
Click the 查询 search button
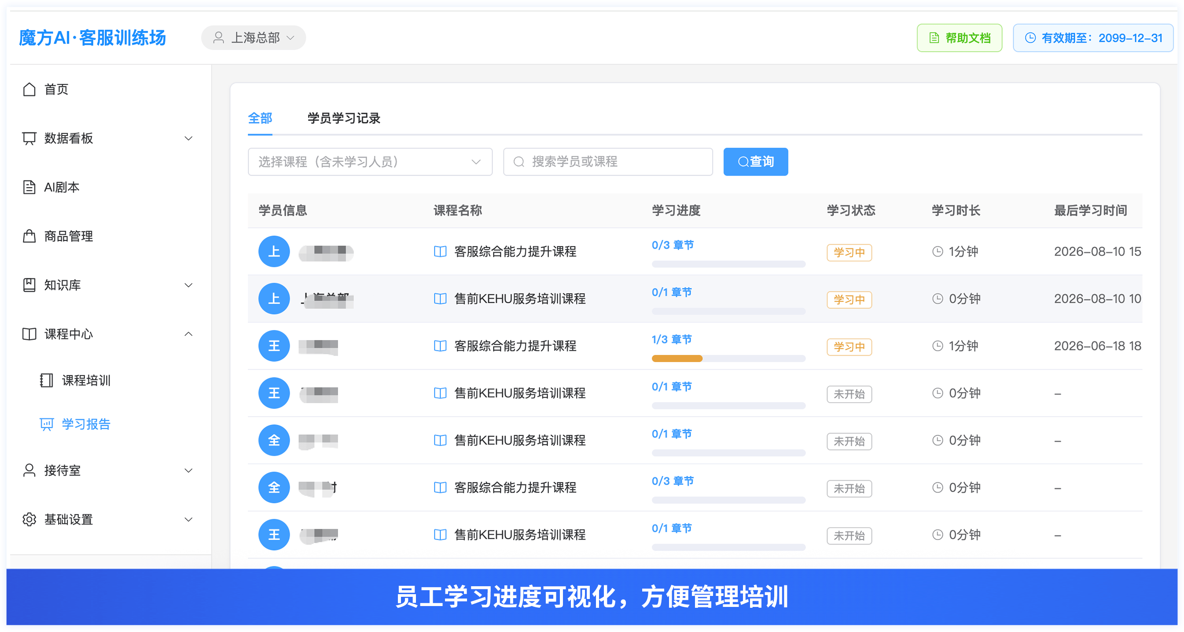tap(756, 162)
